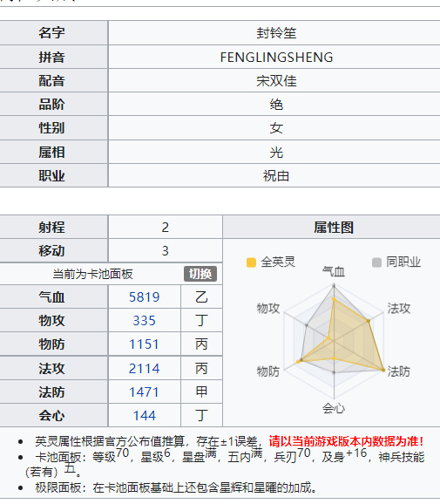
Task: Click the 法防 vertex on radar chart
Action: pyautogui.click(x=382, y=370)
